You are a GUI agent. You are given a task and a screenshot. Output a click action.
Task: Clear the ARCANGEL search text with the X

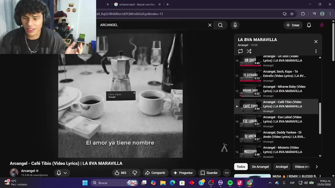210,25
